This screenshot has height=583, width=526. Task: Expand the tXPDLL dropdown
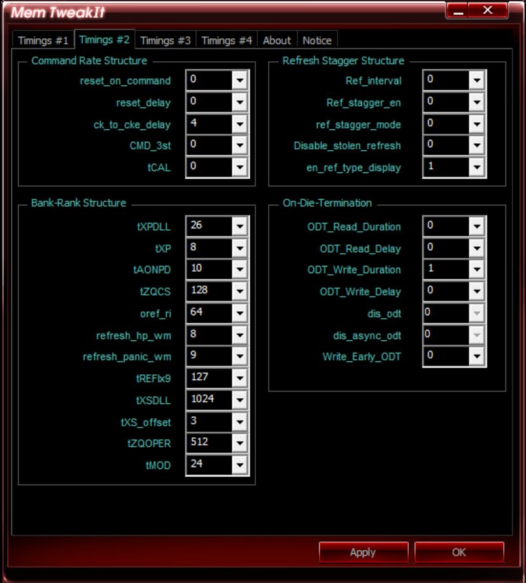click(239, 226)
